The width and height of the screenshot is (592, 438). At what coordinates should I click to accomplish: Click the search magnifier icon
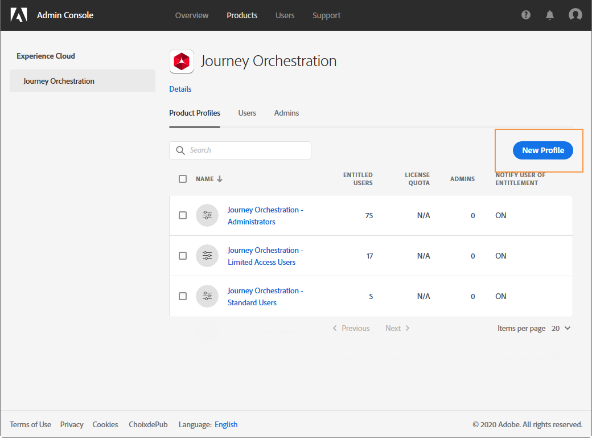tap(180, 150)
